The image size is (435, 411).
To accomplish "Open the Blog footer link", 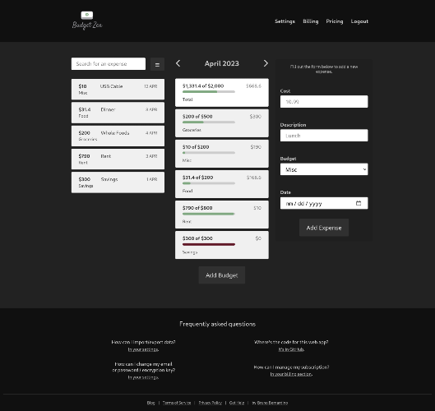I will (151, 403).
